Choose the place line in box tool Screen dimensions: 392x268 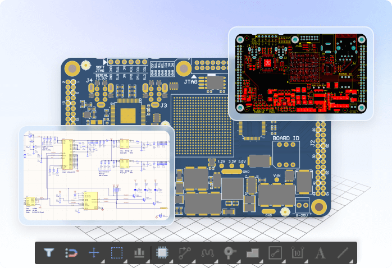275,252
